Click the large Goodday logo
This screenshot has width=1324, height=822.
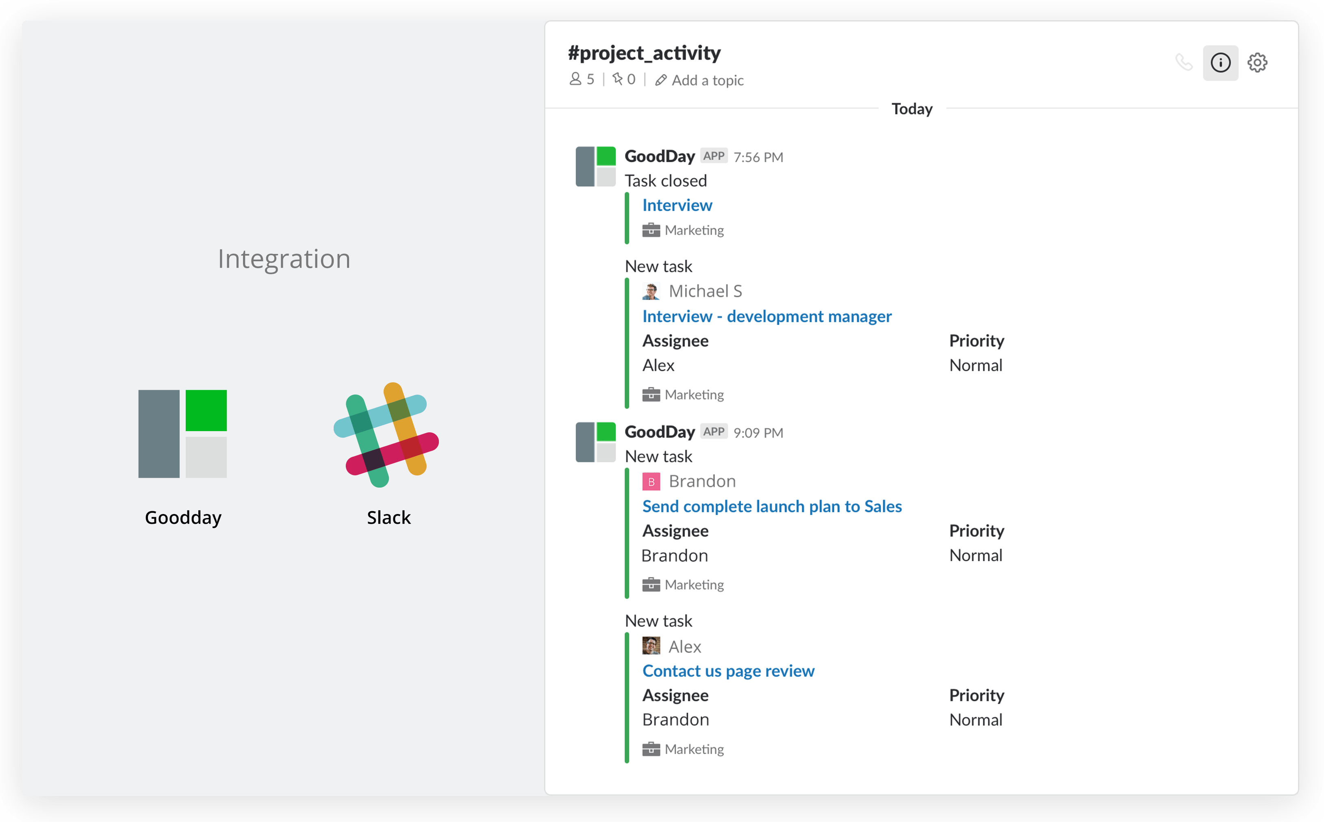click(182, 434)
